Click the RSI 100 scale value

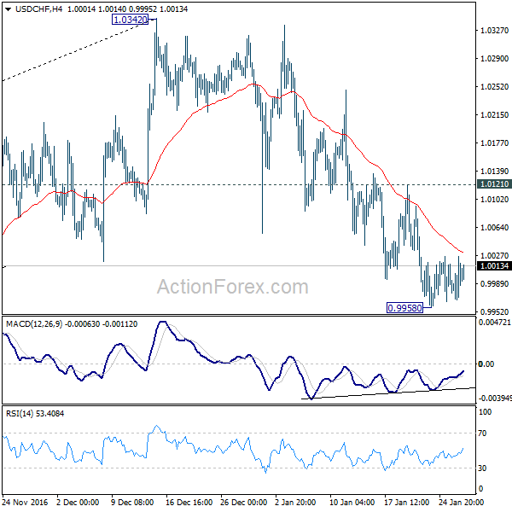click(x=485, y=412)
